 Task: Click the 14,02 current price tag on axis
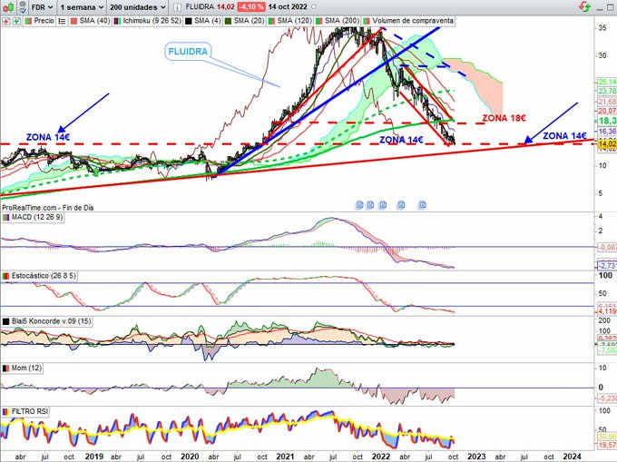[607, 144]
